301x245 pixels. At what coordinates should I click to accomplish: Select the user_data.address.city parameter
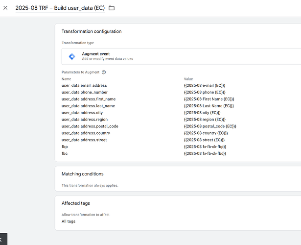(82, 113)
